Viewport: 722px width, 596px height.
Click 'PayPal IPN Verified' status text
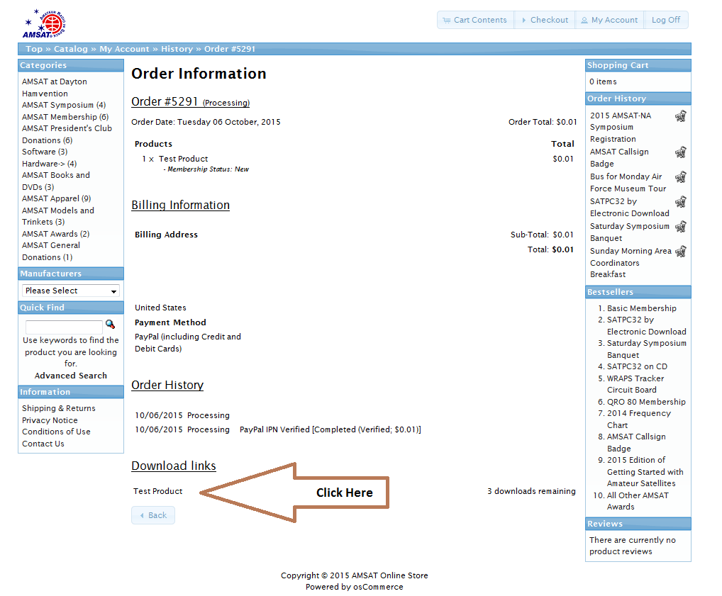click(x=331, y=429)
